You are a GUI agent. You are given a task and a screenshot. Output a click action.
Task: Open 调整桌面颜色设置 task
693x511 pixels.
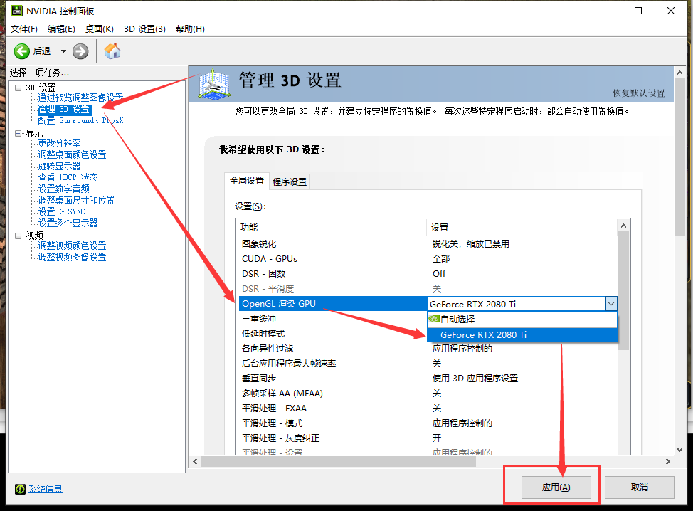tap(72, 154)
